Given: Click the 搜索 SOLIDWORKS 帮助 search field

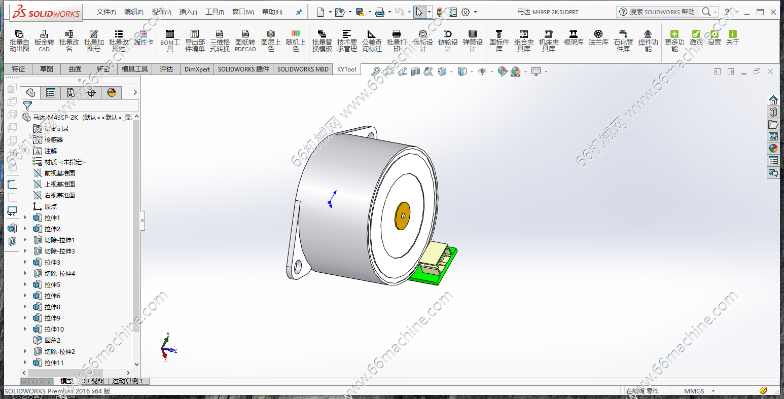Looking at the screenshot, I should 662,12.
